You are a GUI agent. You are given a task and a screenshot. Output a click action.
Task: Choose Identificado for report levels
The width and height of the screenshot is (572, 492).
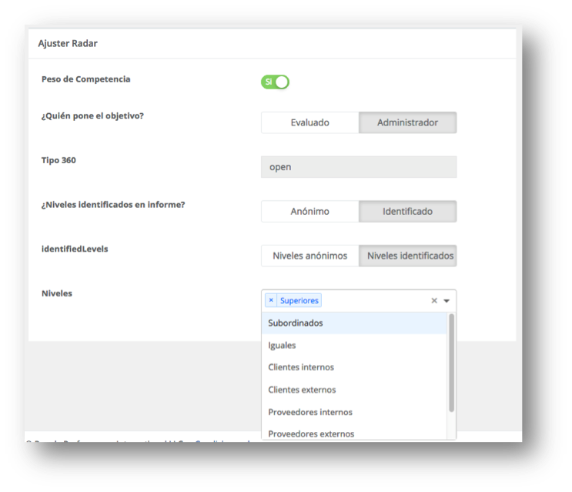pyautogui.click(x=407, y=212)
